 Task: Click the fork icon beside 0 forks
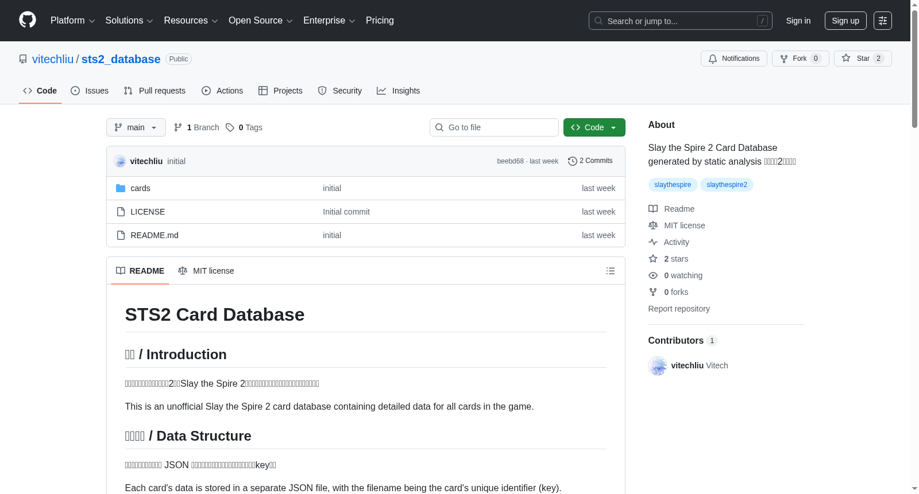[x=653, y=292]
